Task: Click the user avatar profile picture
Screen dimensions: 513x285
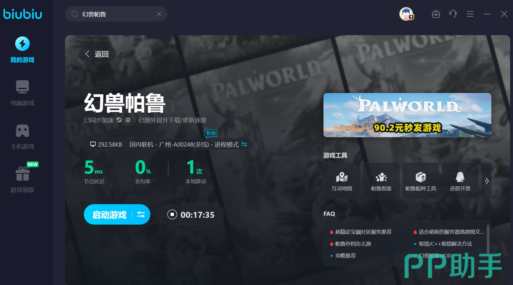Action: 406,14
